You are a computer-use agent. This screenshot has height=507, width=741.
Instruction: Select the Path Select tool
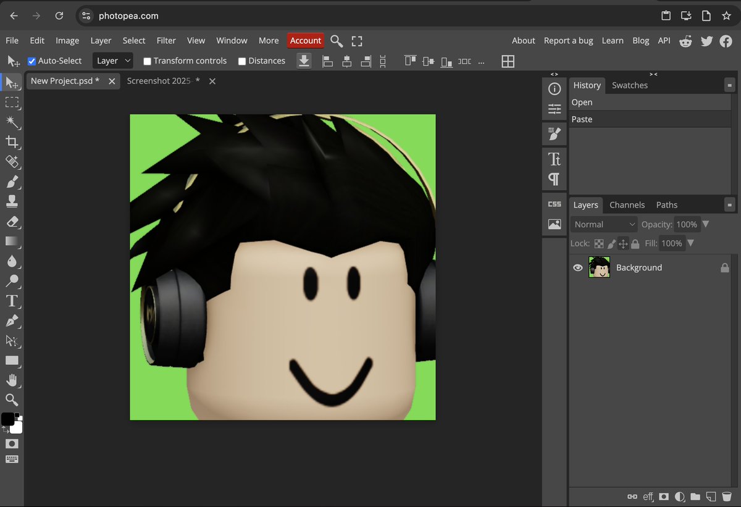12,340
